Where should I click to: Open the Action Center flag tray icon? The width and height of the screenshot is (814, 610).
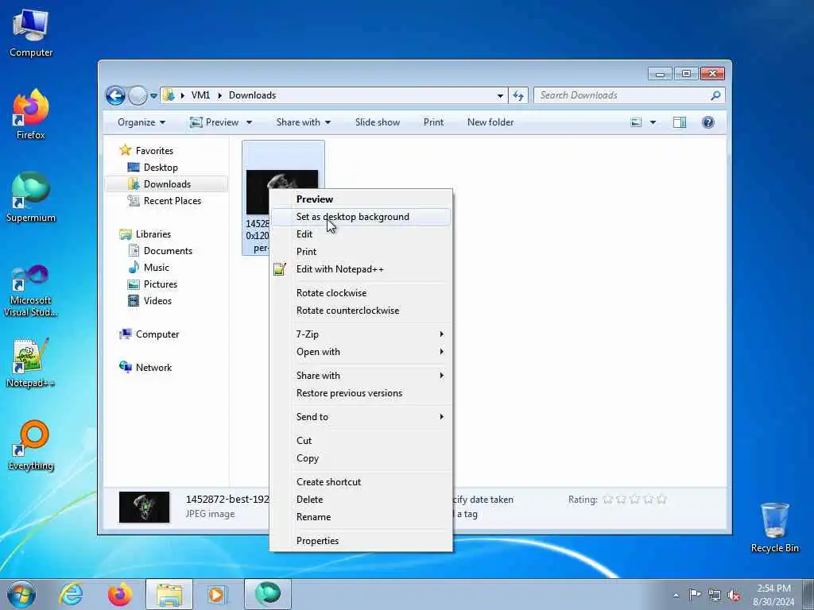[695, 595]
